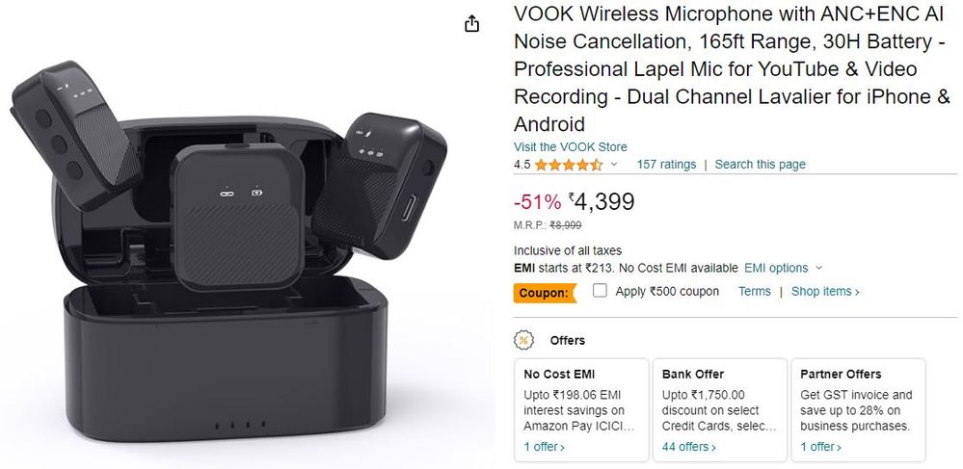Viewport: 963px width, 469px height.
Task: Click the Offers percent badge icon
Action: (x=523, y=340)
